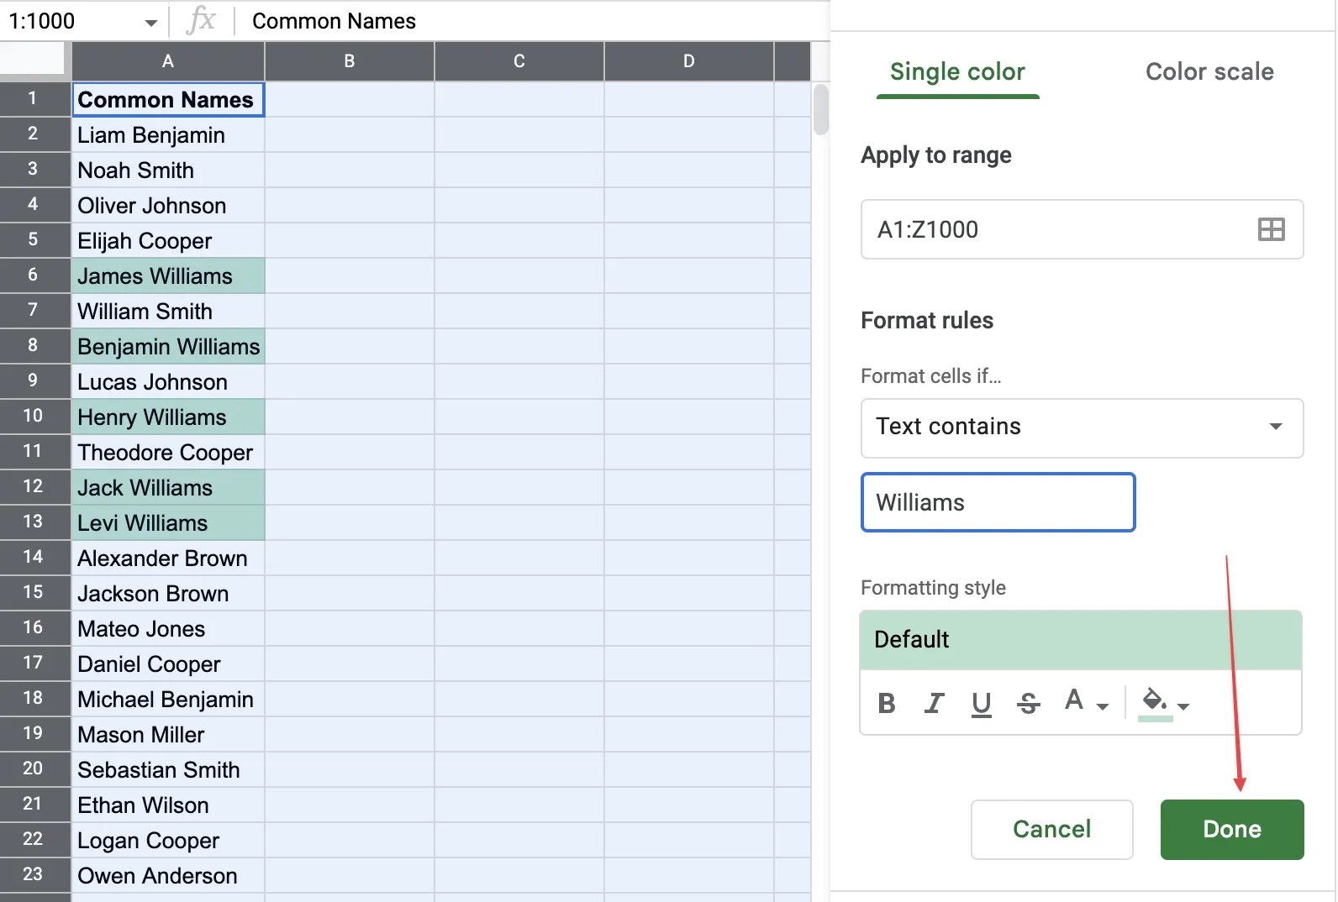
Task: Click the Ethan Wilson cell
Action: click(x=168, y=805)
